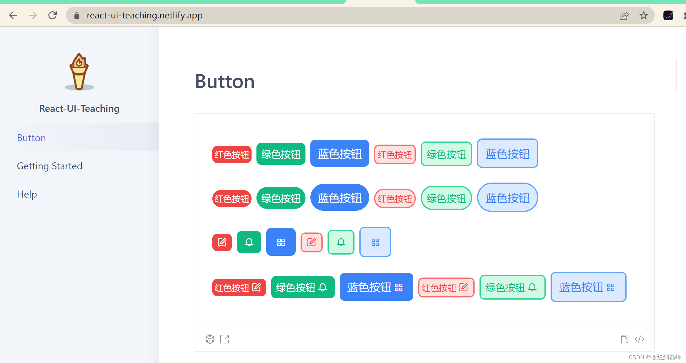This screenshot has width=686, height=363.
Task: Click the solid blue rounded 蓝色按钮 pill button
Action: click(x=339, y=198)
